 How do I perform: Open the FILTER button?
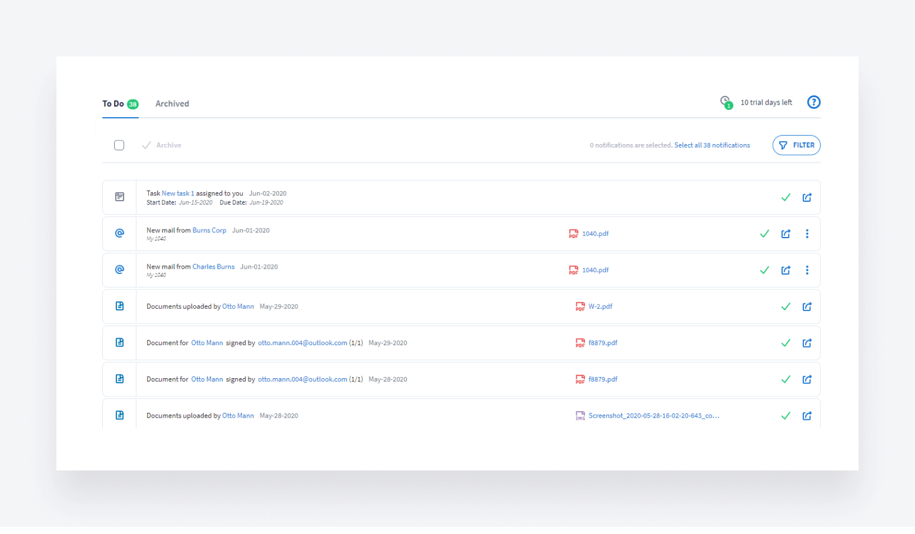coord(796,145)
